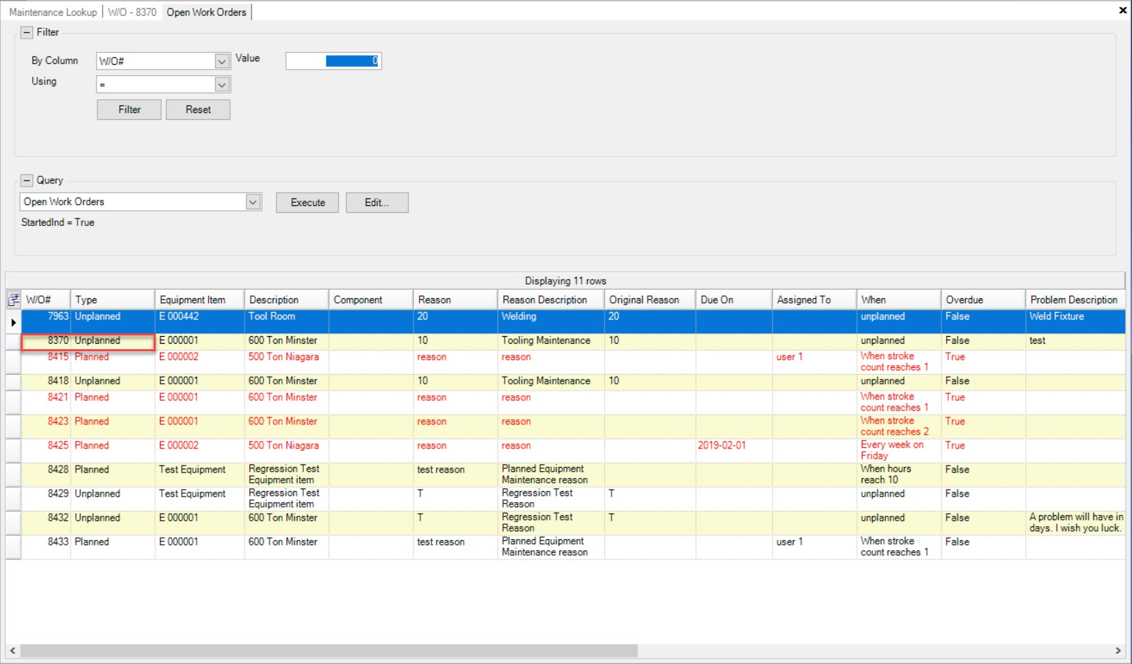Viewport: 1132px width, 664px height.
Task: Click user 1 in the 8433 row
Action: [x=814, y=547]
